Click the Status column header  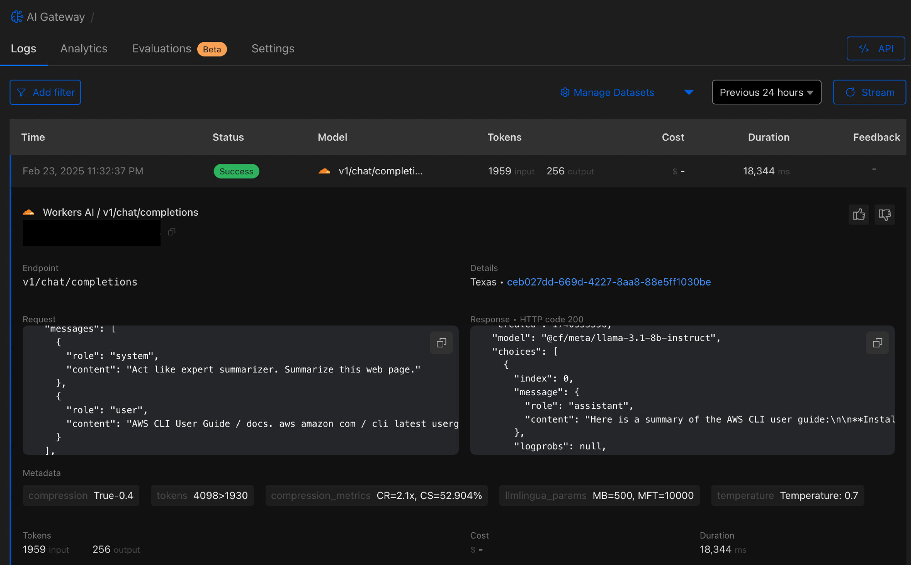click(228, 137)
